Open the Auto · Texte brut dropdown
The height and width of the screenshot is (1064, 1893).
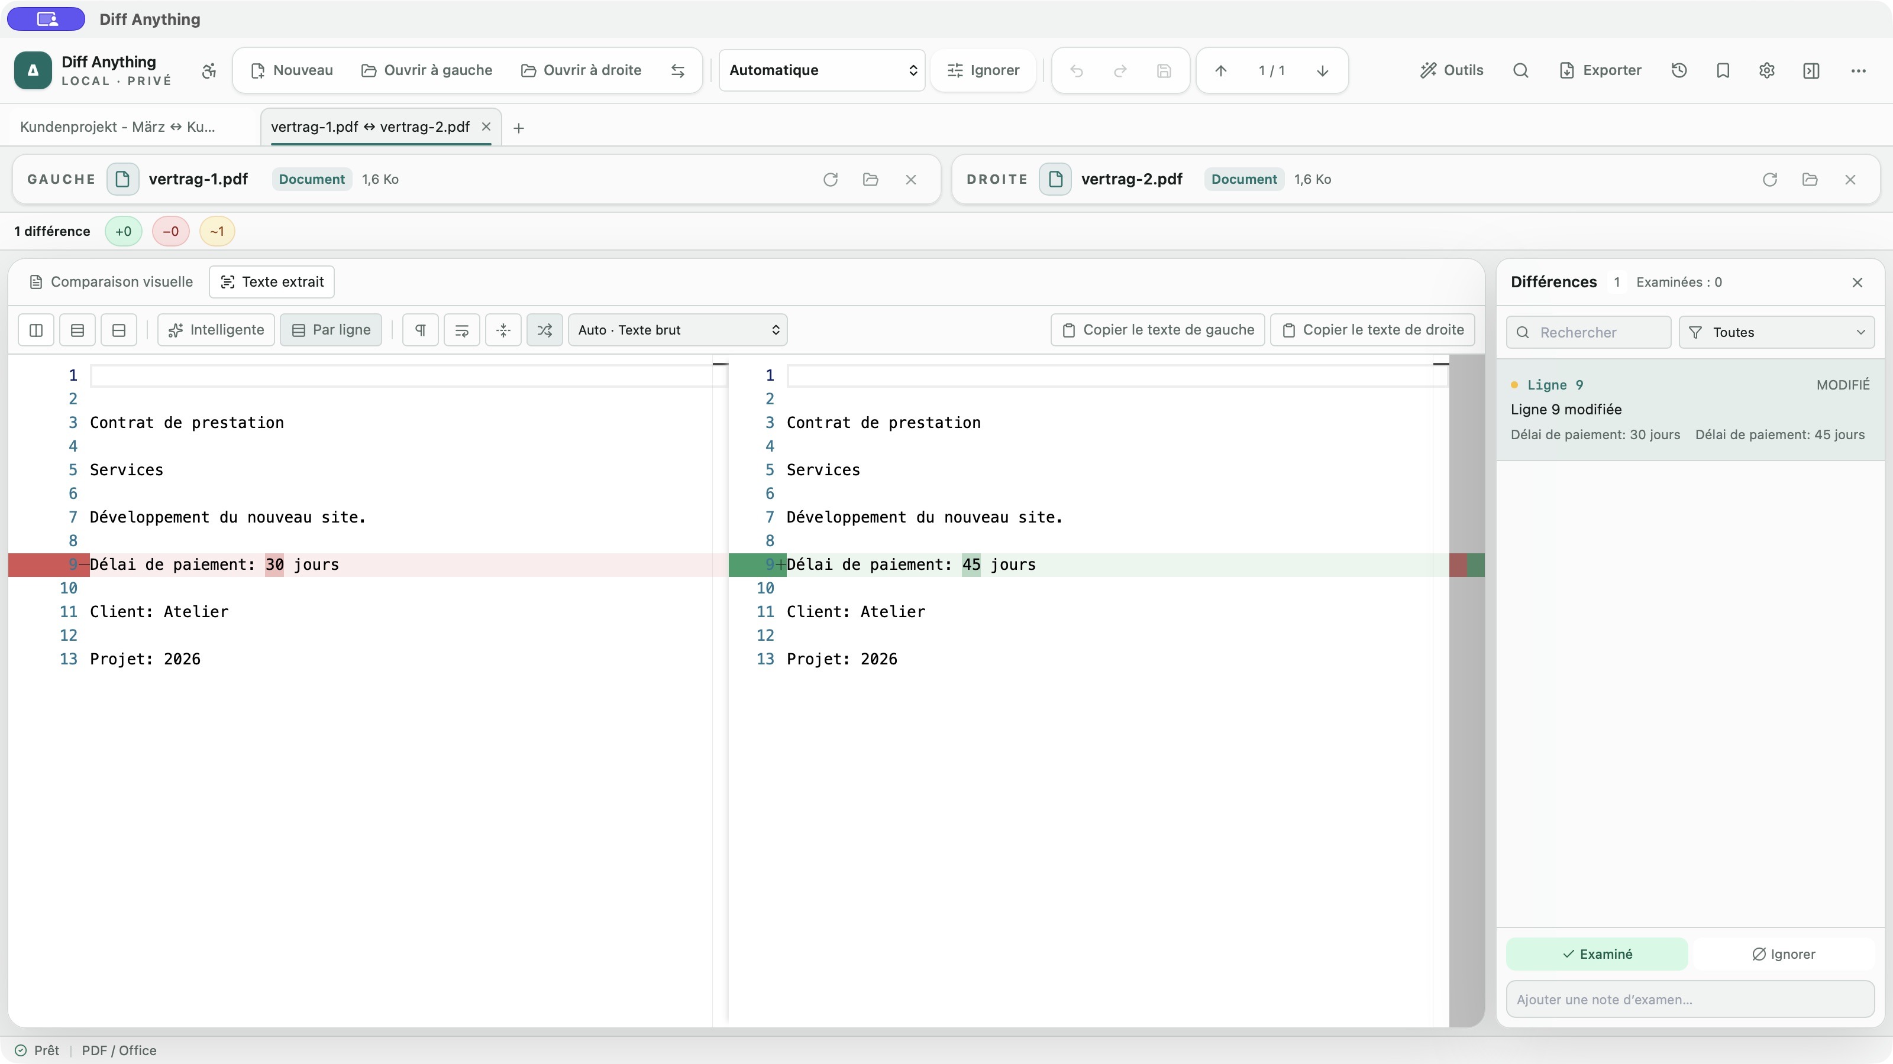677,330
